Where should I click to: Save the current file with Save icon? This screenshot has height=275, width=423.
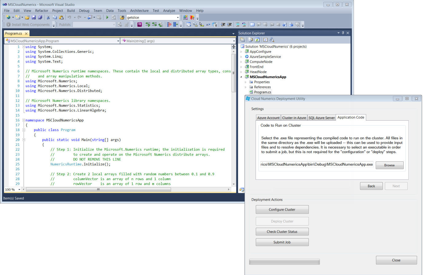(34, 17)
